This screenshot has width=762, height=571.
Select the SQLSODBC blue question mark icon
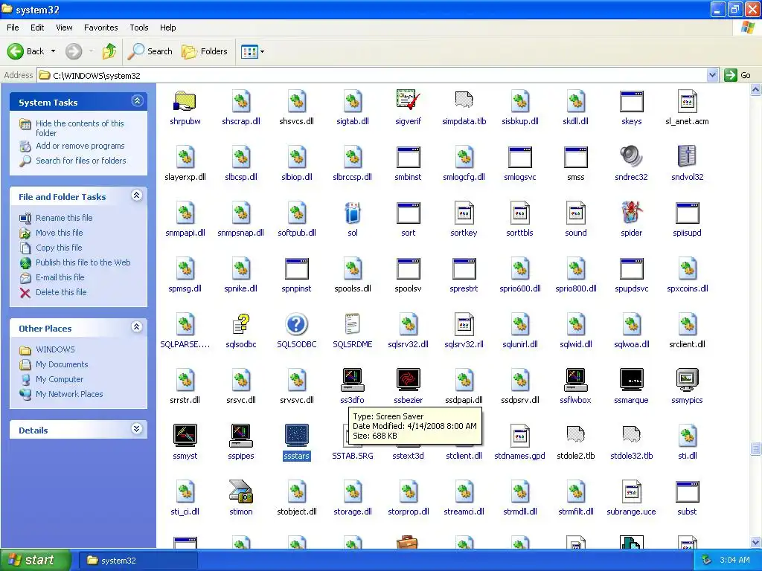[x=296, y=324]
